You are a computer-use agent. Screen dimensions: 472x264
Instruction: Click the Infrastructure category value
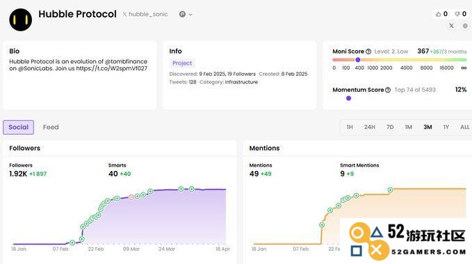point(241,82)
